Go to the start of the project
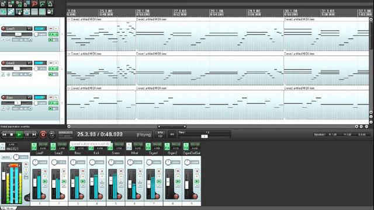This screenshot has width=374, height=210. (4, 135)
